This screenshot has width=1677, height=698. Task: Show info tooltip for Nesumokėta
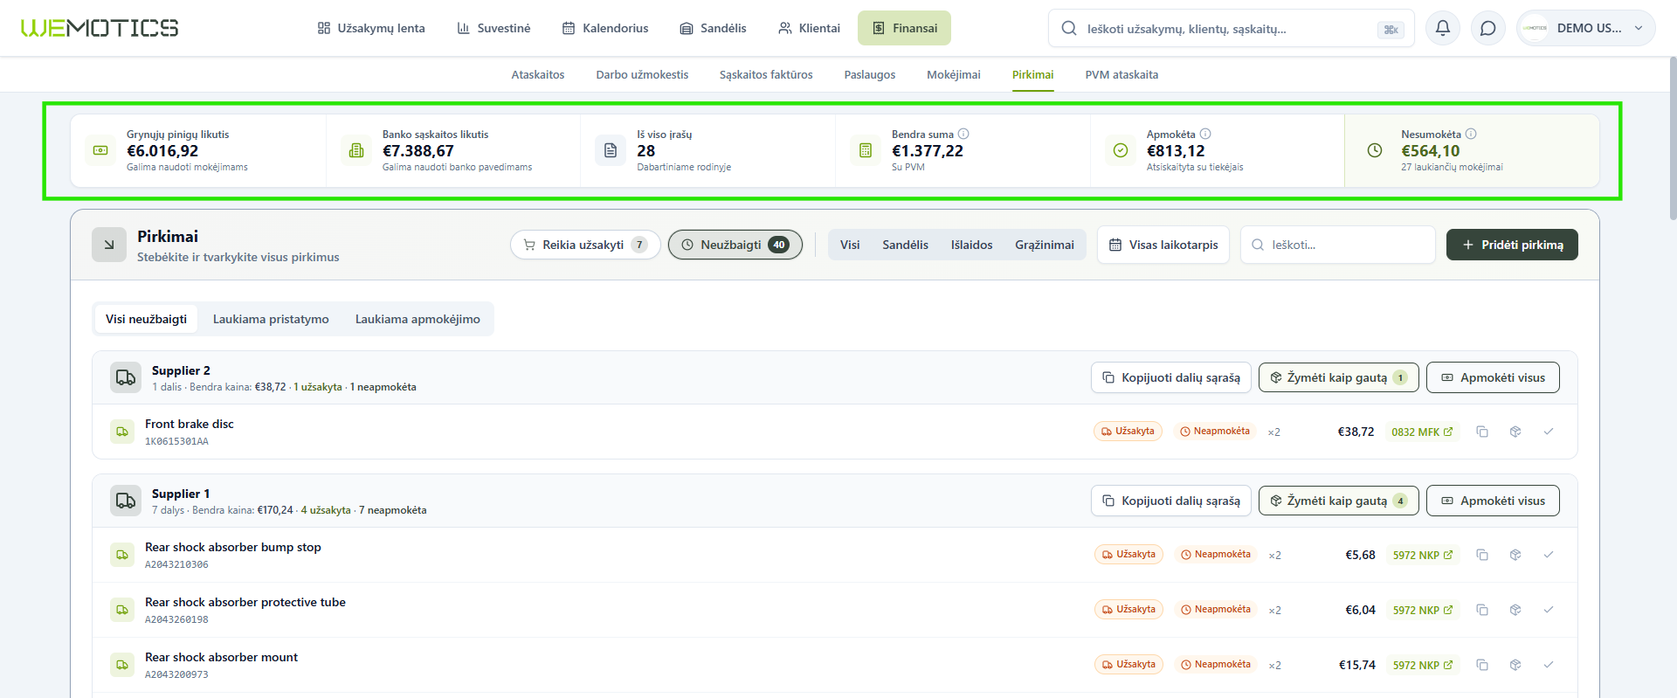[1471, 134]
